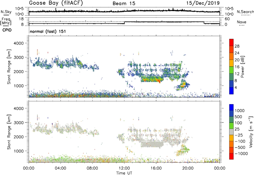Screen dimensions: 254x175
Task: Click the "18" tick on frequency axis
Action: point(21,19)
